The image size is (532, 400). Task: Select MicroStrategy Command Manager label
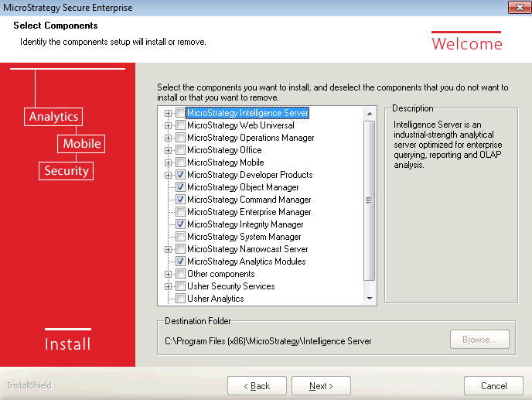pos(249,200)
